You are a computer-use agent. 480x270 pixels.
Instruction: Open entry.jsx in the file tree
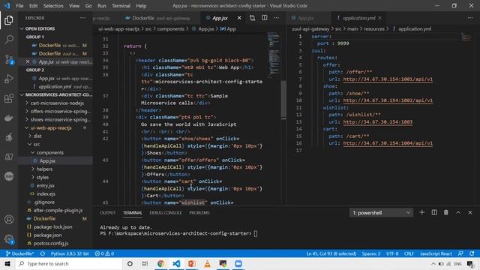click(45, 185)
